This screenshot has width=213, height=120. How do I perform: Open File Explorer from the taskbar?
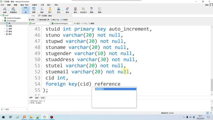(x=31, y=117)
